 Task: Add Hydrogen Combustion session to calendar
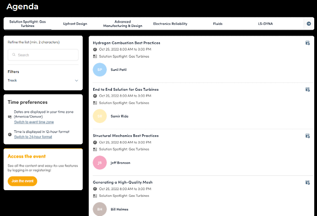point(308,43)
